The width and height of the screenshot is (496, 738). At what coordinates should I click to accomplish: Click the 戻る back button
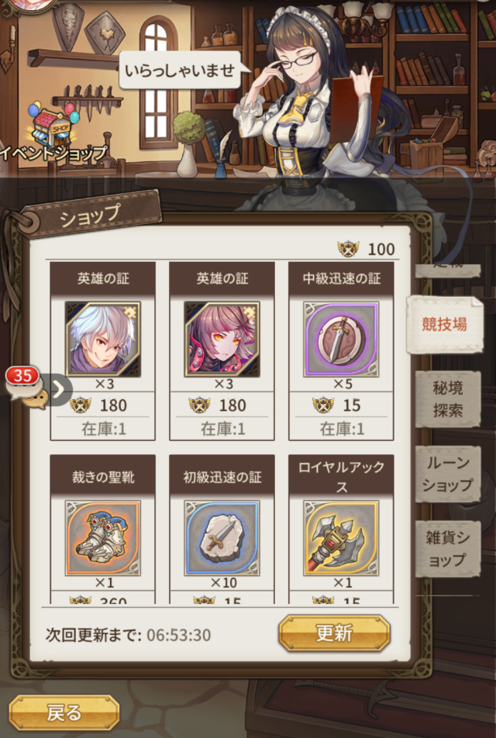(x=64, y=713)
